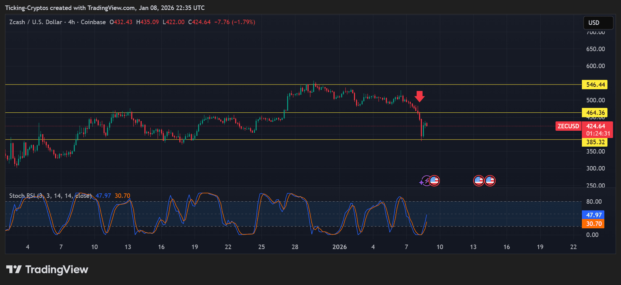This screenshot has width=621, height=285.
Task: Click the US flag icon beside the lightning bolt
Action: [434, 181]
